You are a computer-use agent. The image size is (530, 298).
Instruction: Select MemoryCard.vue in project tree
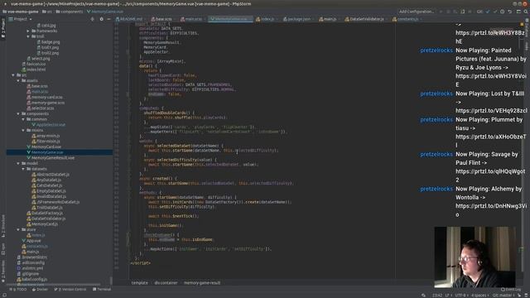pos(44,147)
